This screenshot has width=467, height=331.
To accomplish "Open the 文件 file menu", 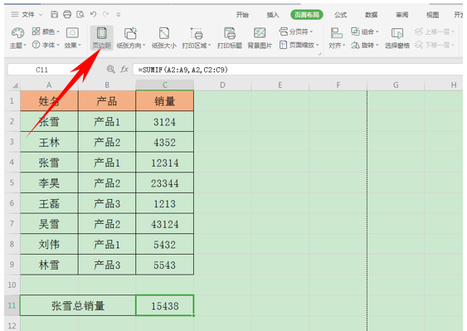I will pos(27,14).
